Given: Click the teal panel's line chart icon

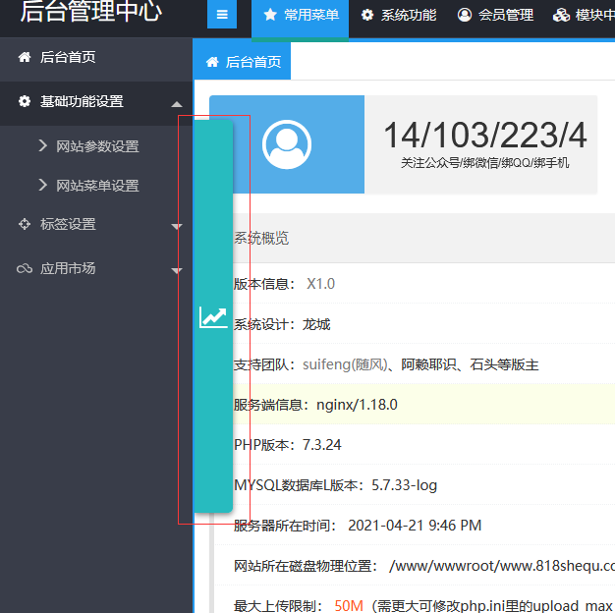Looking at the screenshot, I should tap(213, 317).
